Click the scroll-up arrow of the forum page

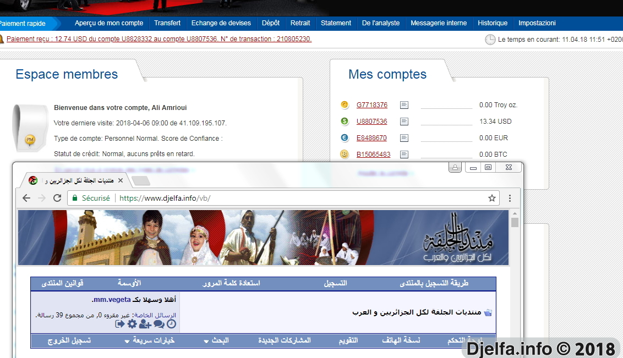(515, 213)
